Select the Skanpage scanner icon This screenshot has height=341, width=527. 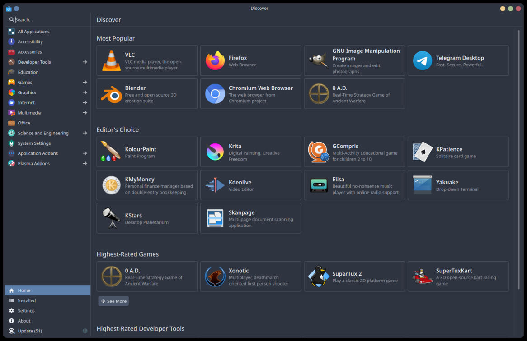pyautogui.click(x=215, y=218)
